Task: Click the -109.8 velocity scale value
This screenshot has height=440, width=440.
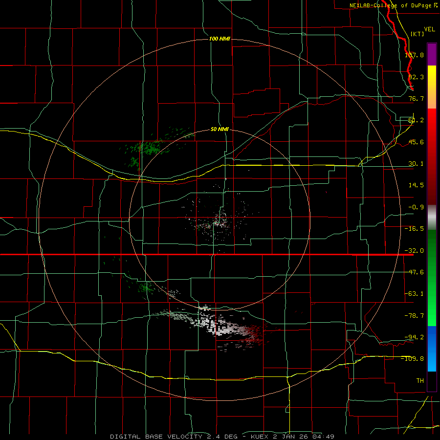Action: coord(413,359)
